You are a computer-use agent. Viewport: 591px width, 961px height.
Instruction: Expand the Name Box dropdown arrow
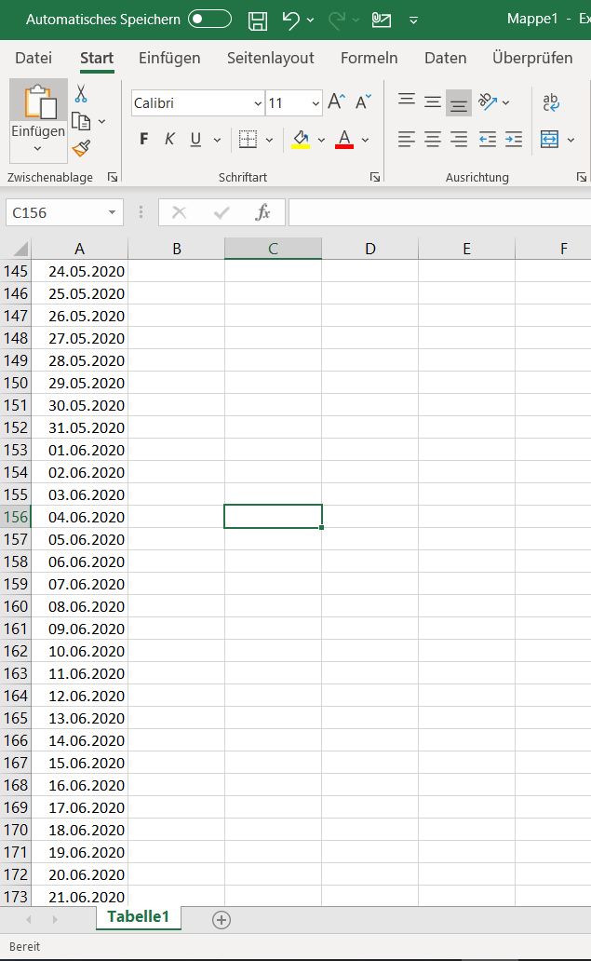(x=112, y=212)
